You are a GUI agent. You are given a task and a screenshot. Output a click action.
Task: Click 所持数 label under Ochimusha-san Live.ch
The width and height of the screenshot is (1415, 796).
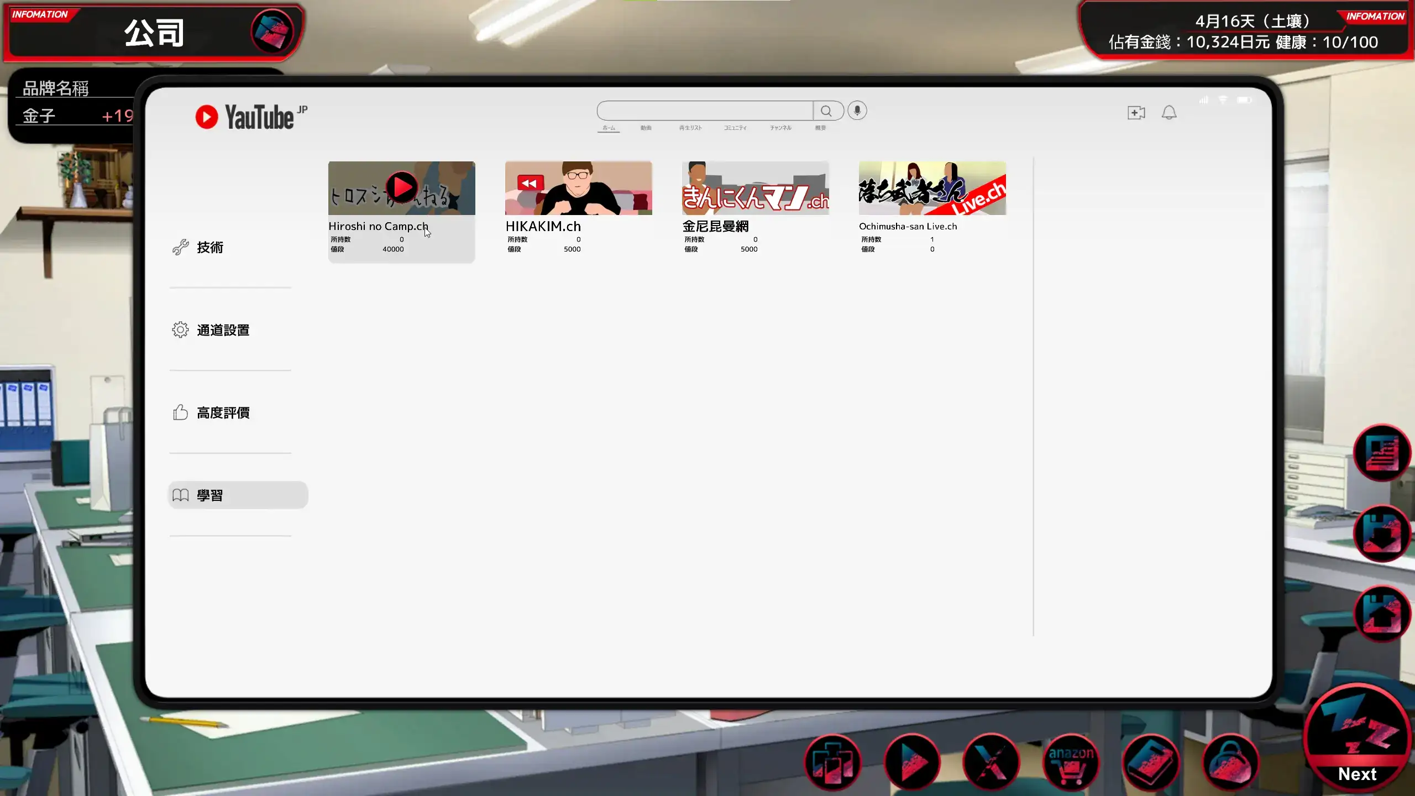coord(871,239)
